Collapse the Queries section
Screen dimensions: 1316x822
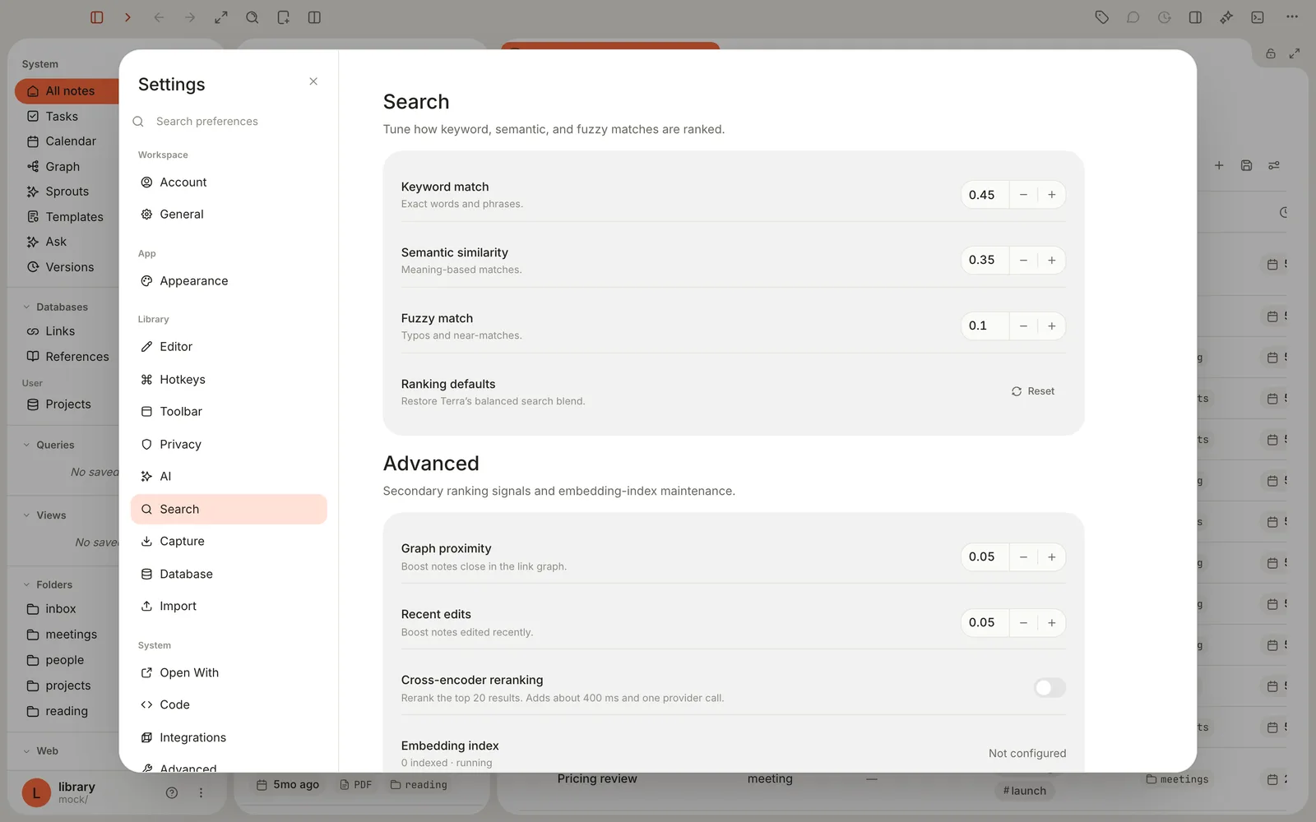tap(26, 446)
